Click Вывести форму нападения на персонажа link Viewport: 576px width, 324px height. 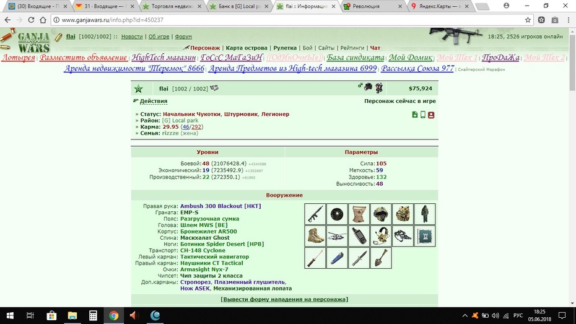[x=284, y=299]
